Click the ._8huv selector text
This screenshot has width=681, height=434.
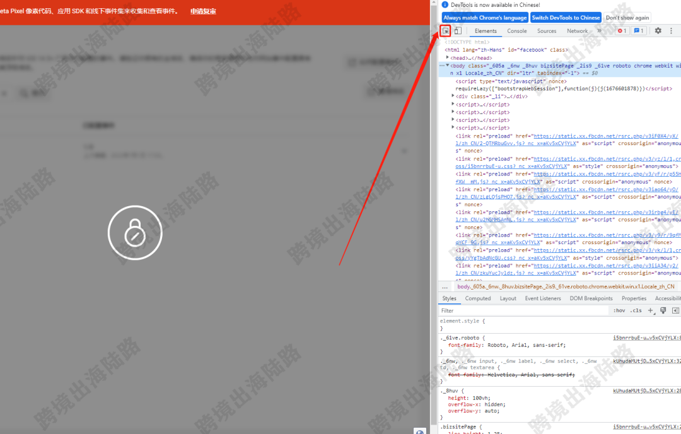click(450, 390)
